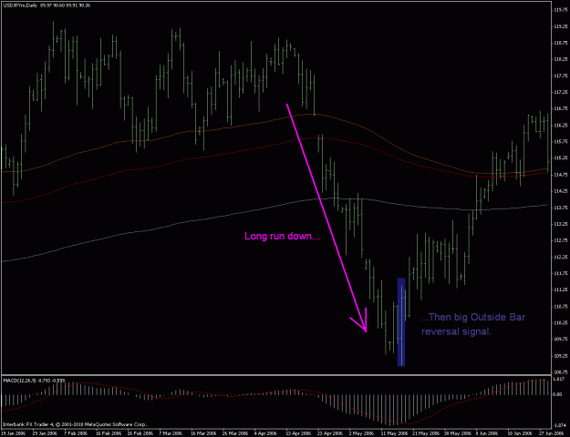The width and height of the screenshot is (570, 437).
Task: Click the 29 Jan 2006 date label
Action: tap(45, 433)
